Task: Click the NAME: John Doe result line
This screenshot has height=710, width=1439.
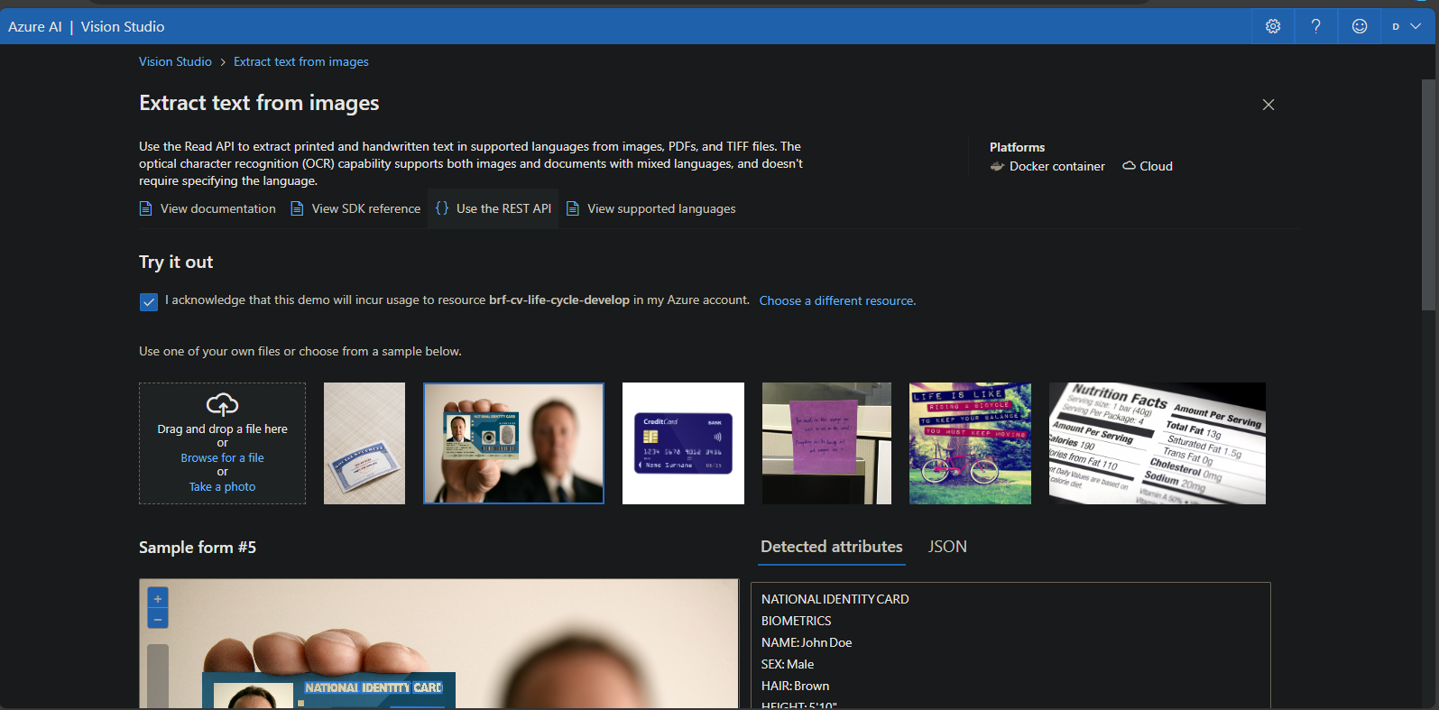Action: [x=807, y=642]
